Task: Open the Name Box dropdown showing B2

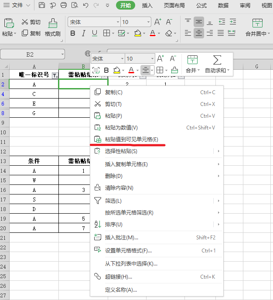Action: [62, 55]
